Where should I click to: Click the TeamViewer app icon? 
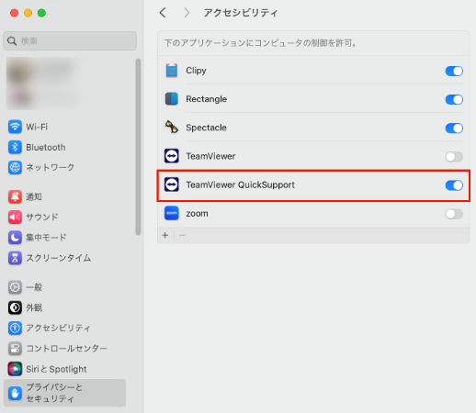[172, 156]
